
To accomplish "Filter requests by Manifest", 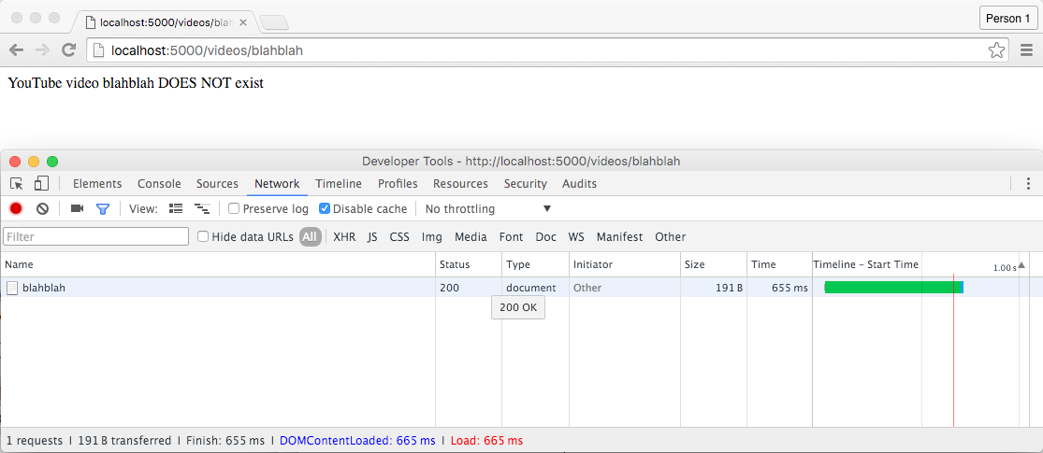I will click(x=620, y=236).
